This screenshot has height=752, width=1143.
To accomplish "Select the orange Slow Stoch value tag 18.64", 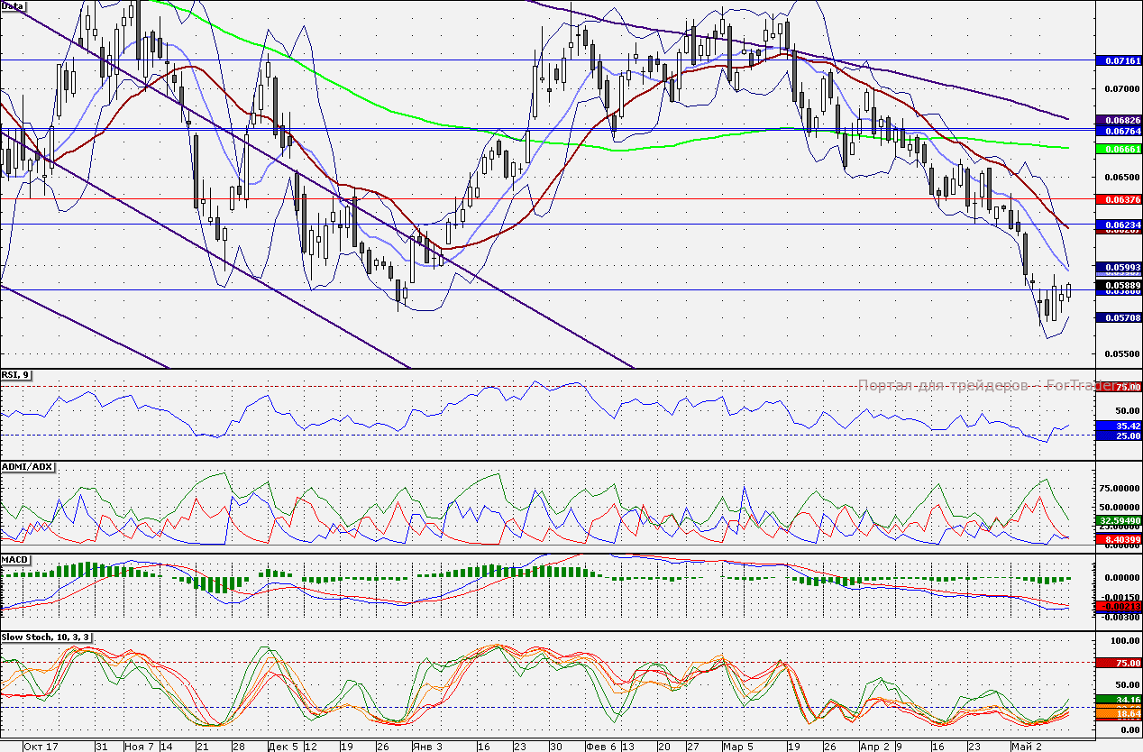I will [1118, 713].
